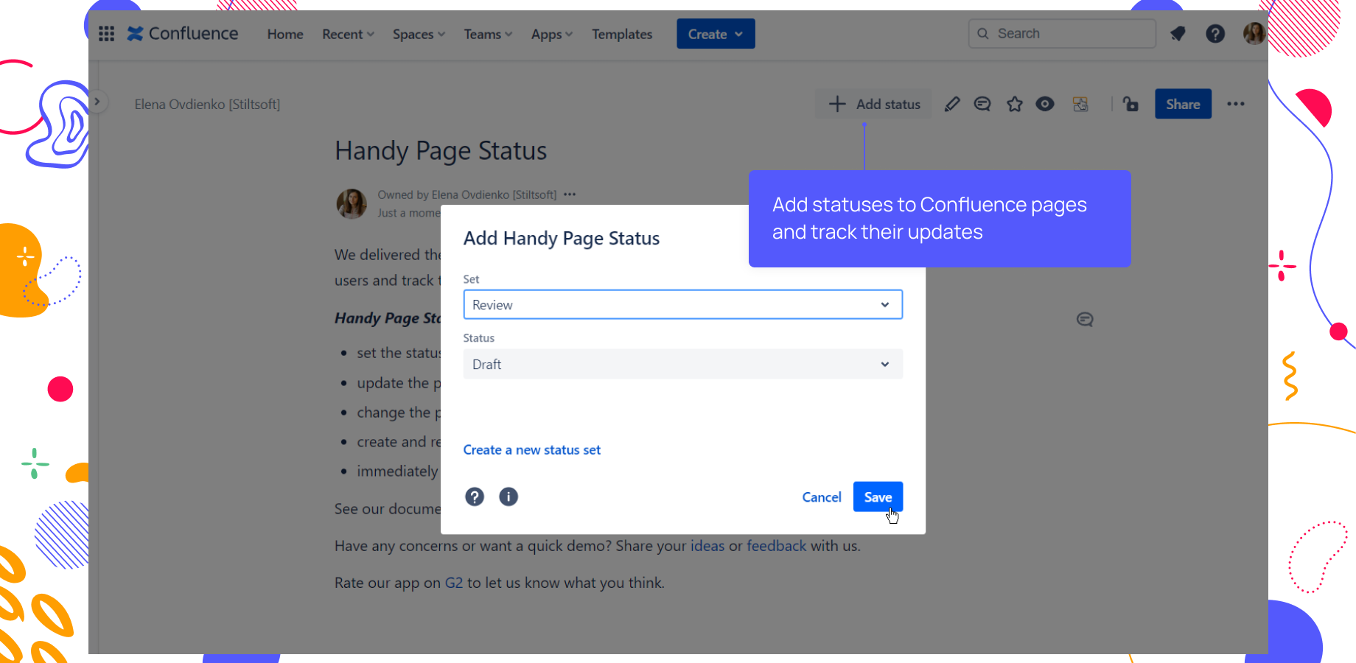Expand the Set dropdown showing Review

point(884,304)
